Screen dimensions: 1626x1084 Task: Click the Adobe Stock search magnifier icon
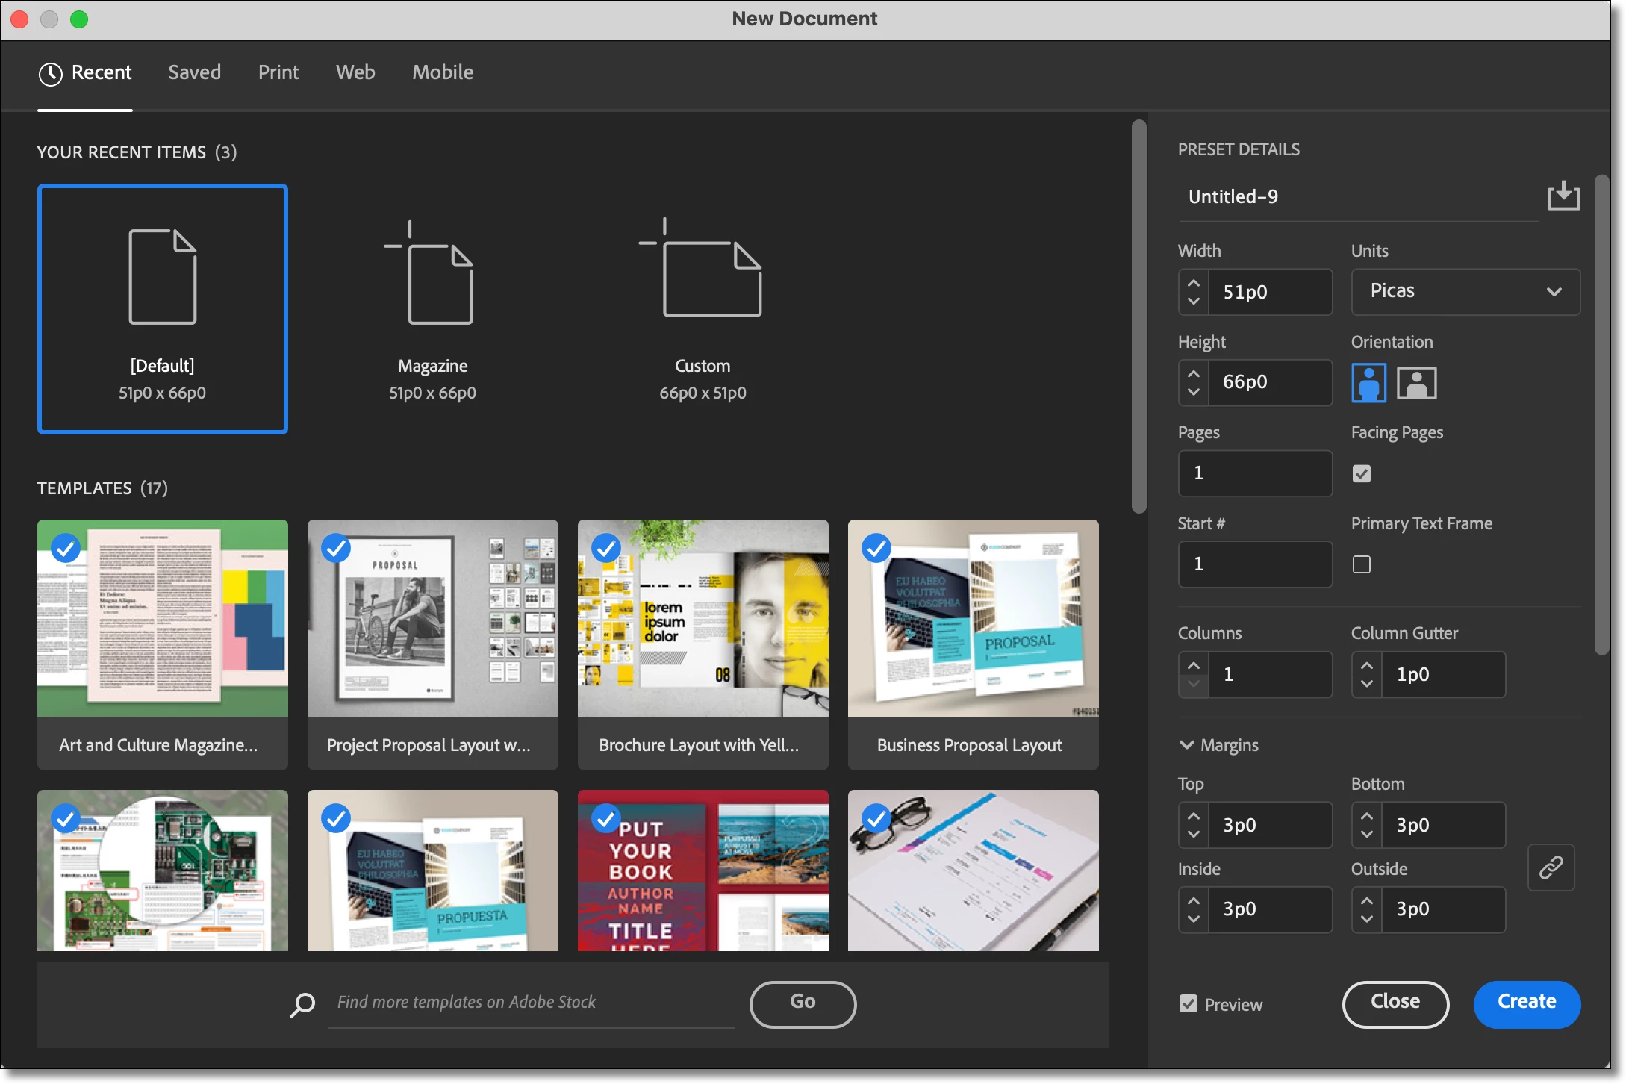pos(302,1004)
